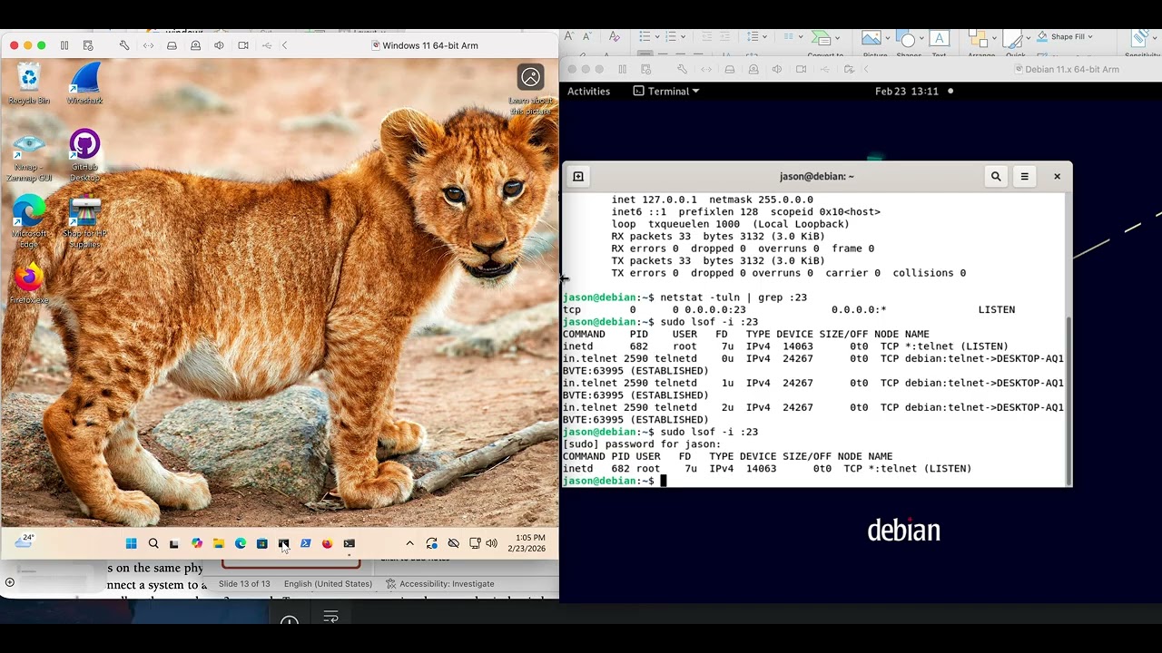Screen dimensions: 1162x653
Task: Click sound icon in Windows 11 VM toolbar
Action: coord(219,45)
